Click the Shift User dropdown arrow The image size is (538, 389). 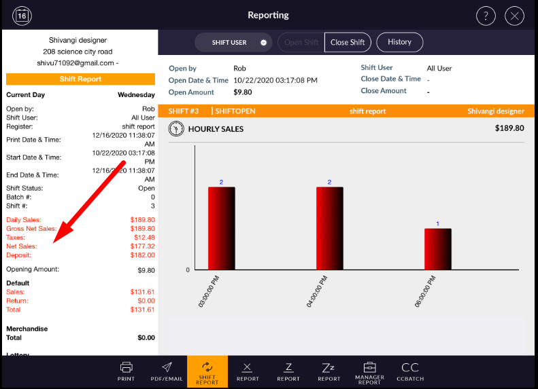coord(263,42)
